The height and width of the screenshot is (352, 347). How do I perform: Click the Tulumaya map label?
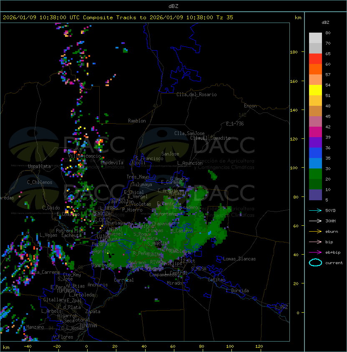[x=142, y=184]
